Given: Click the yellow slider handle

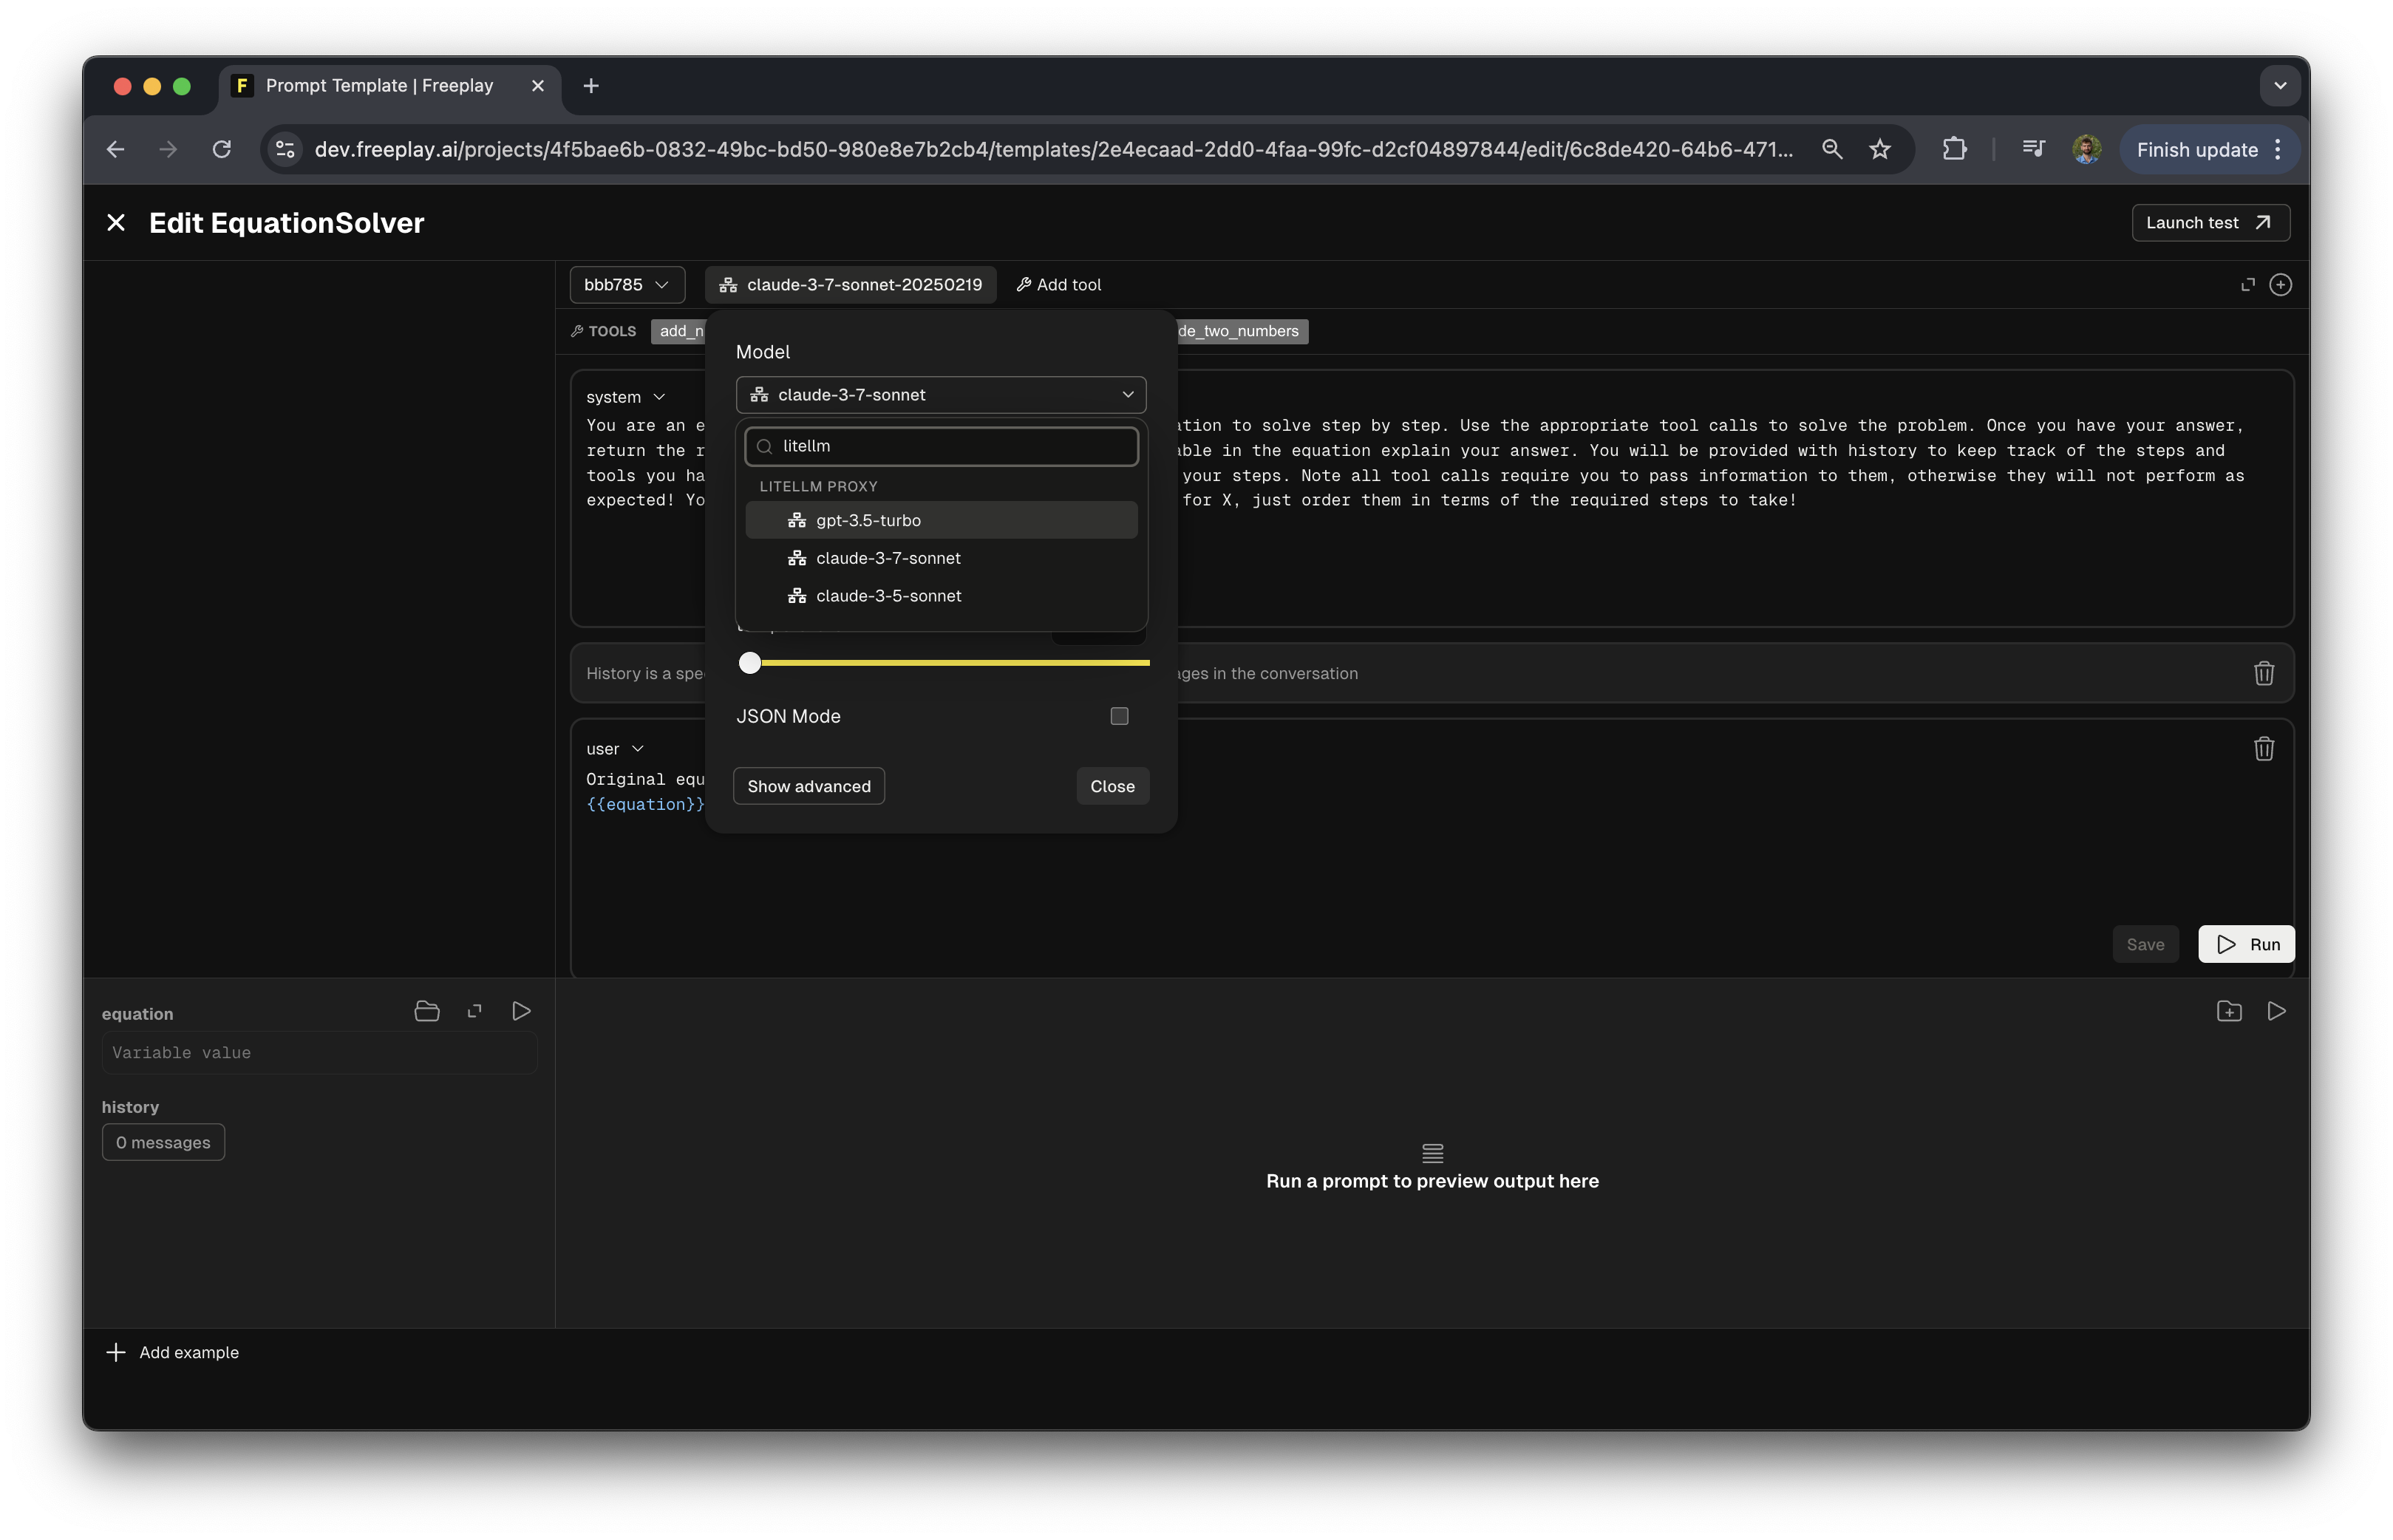Looking at the screenshot, I should tap(750, 662).
